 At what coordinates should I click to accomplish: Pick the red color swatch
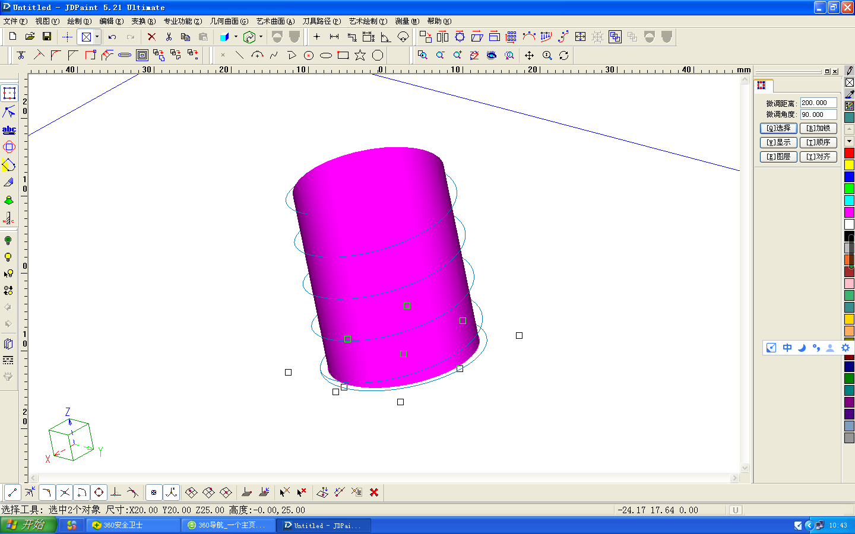(849, 153)
